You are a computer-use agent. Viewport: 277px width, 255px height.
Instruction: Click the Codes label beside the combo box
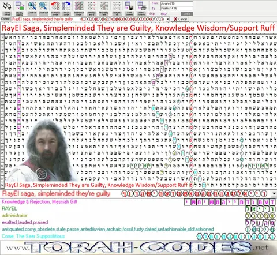5,19
